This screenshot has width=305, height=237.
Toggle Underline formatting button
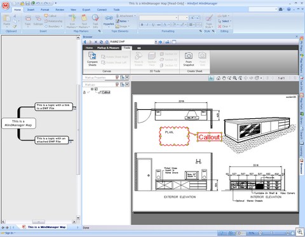coord(153,25)
